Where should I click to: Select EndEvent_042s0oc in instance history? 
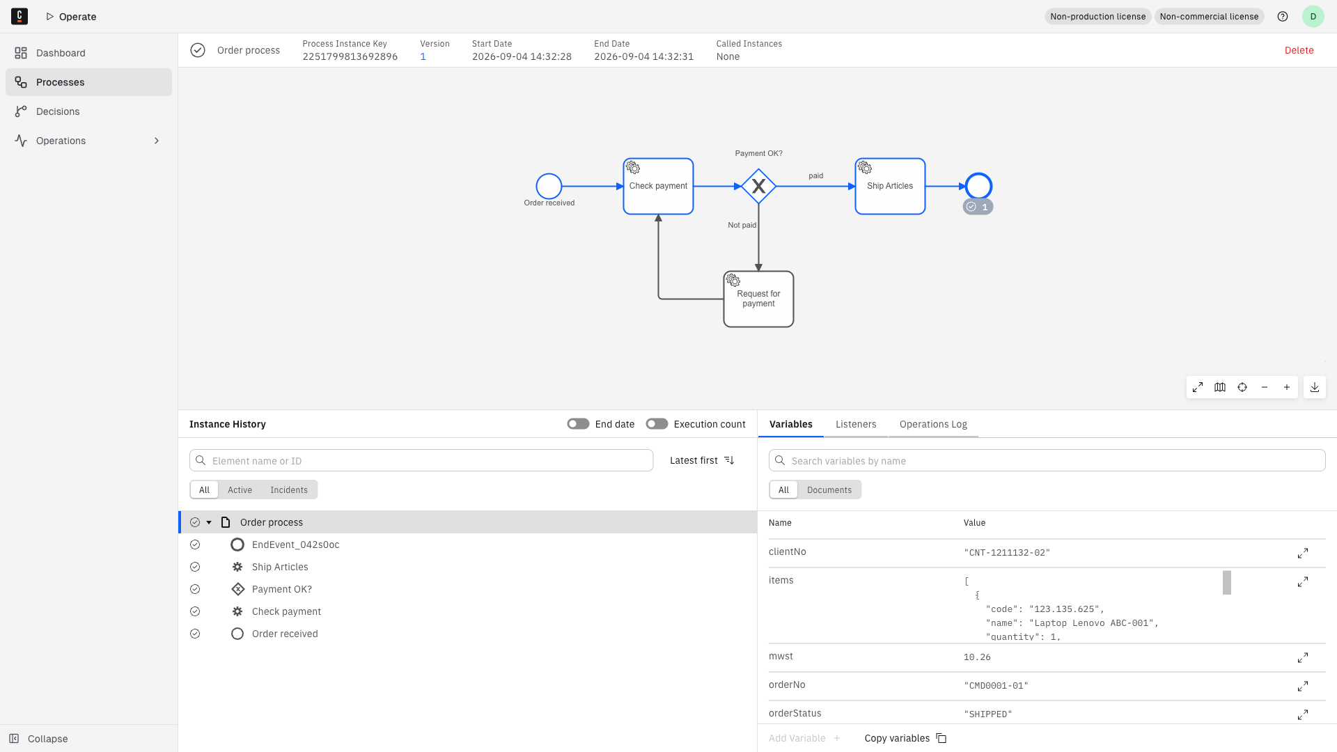coord(467,545)
